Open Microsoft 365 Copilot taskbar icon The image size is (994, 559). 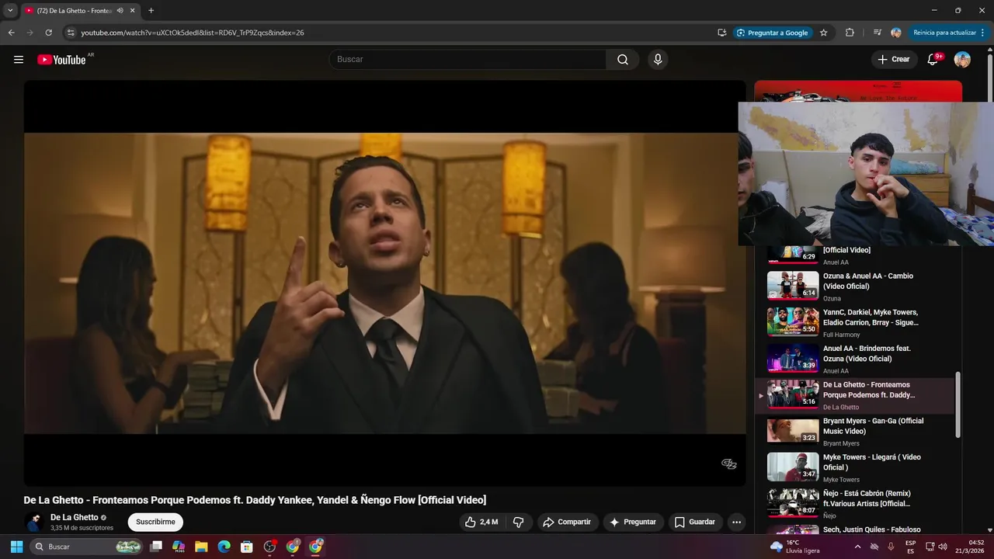pos(179,547)
